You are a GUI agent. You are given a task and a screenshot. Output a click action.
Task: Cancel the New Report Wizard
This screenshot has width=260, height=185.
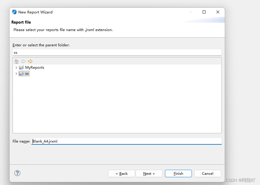(x=207, y=173)
